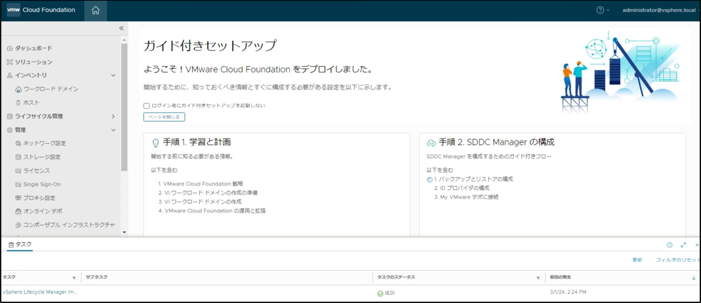Viewport: 701px width, 303px height.
Task: Click the 3/1/24, 2:24 PM timestamp
Action: (x=568, y=292)
